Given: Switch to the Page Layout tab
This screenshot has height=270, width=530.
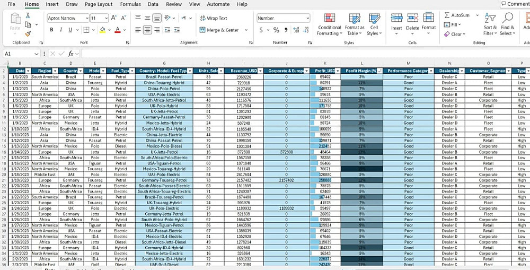Looking at the screenshot, I should point(99,4).
